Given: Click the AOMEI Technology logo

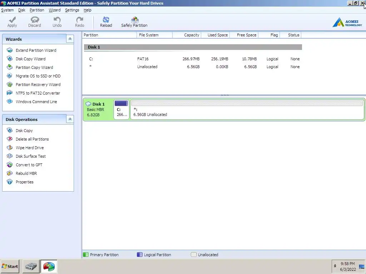Looking at the screenshot, I should pyautogui.click(x=347, y=22).
